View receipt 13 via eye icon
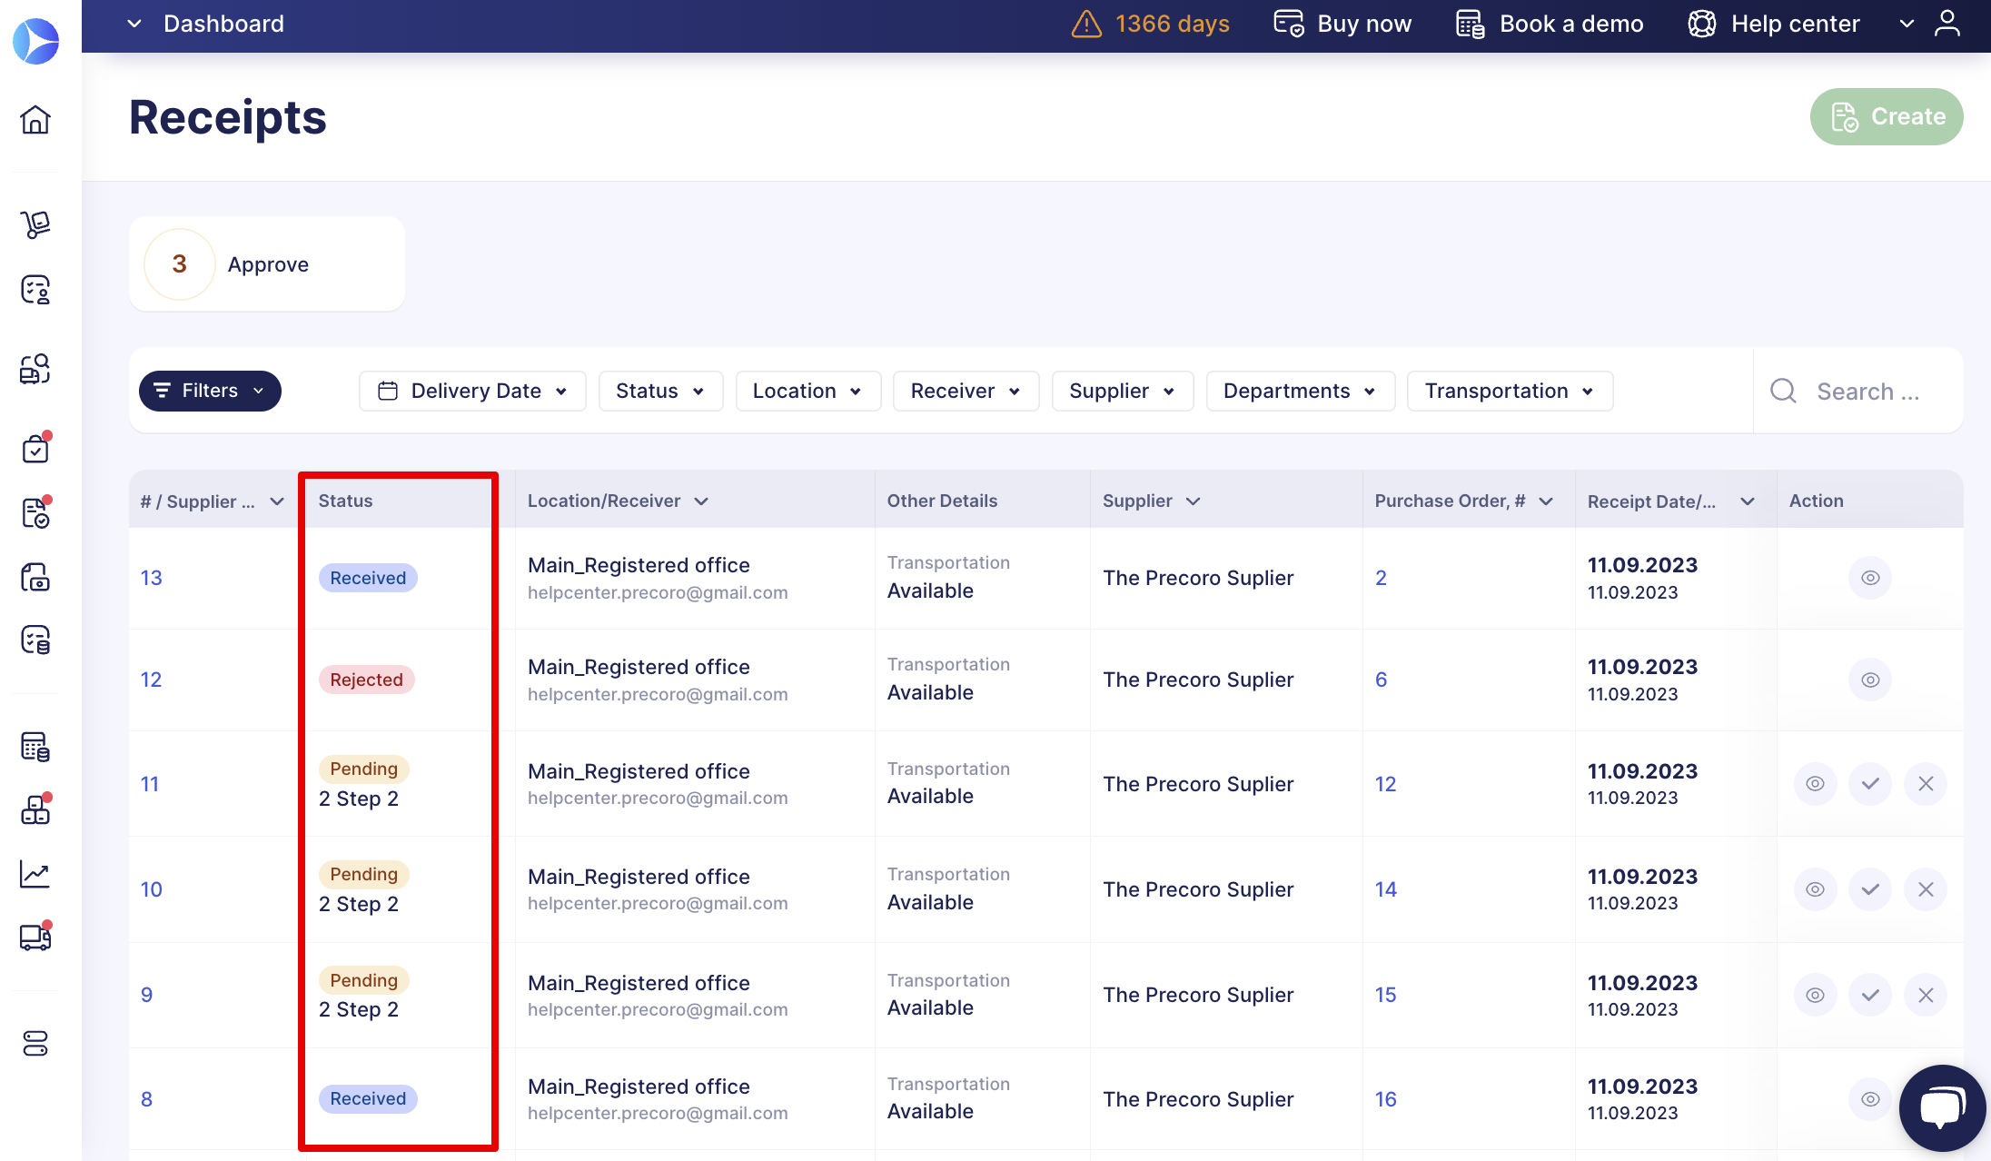 1870,578
